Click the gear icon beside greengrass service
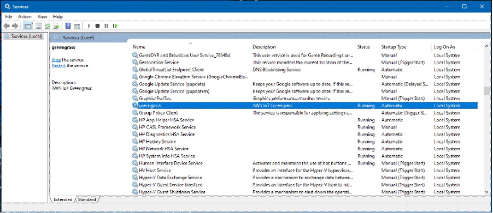This screenshot has height=213, width=493. (x=135, y=106)
